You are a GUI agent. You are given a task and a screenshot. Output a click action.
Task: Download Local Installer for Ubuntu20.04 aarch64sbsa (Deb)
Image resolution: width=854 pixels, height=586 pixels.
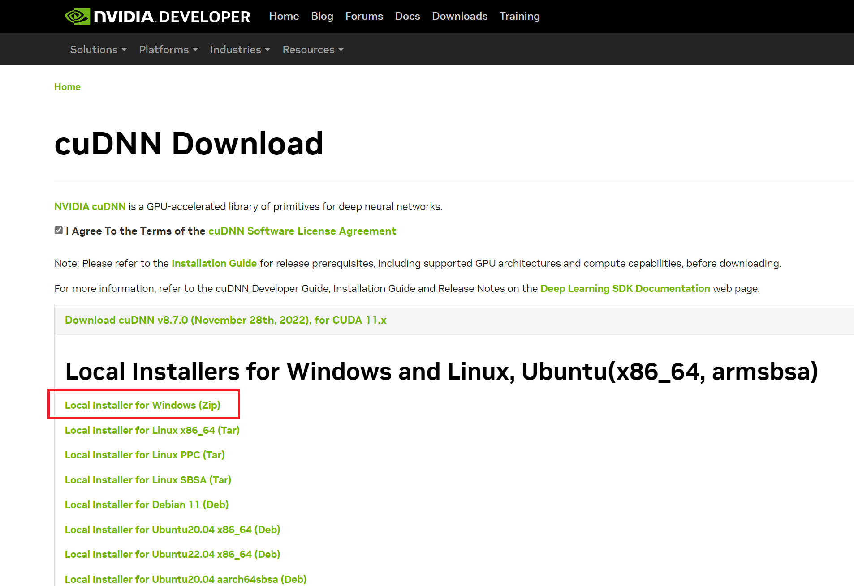(x=185, y=579)
